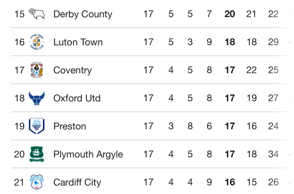Click Preston's draws value 8
Viewport: 294px width, 194px height.
coord(190,126)
